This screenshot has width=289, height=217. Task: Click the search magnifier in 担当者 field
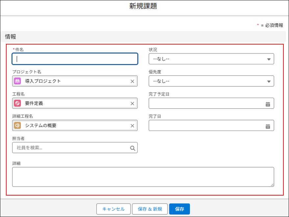[132, 148]
